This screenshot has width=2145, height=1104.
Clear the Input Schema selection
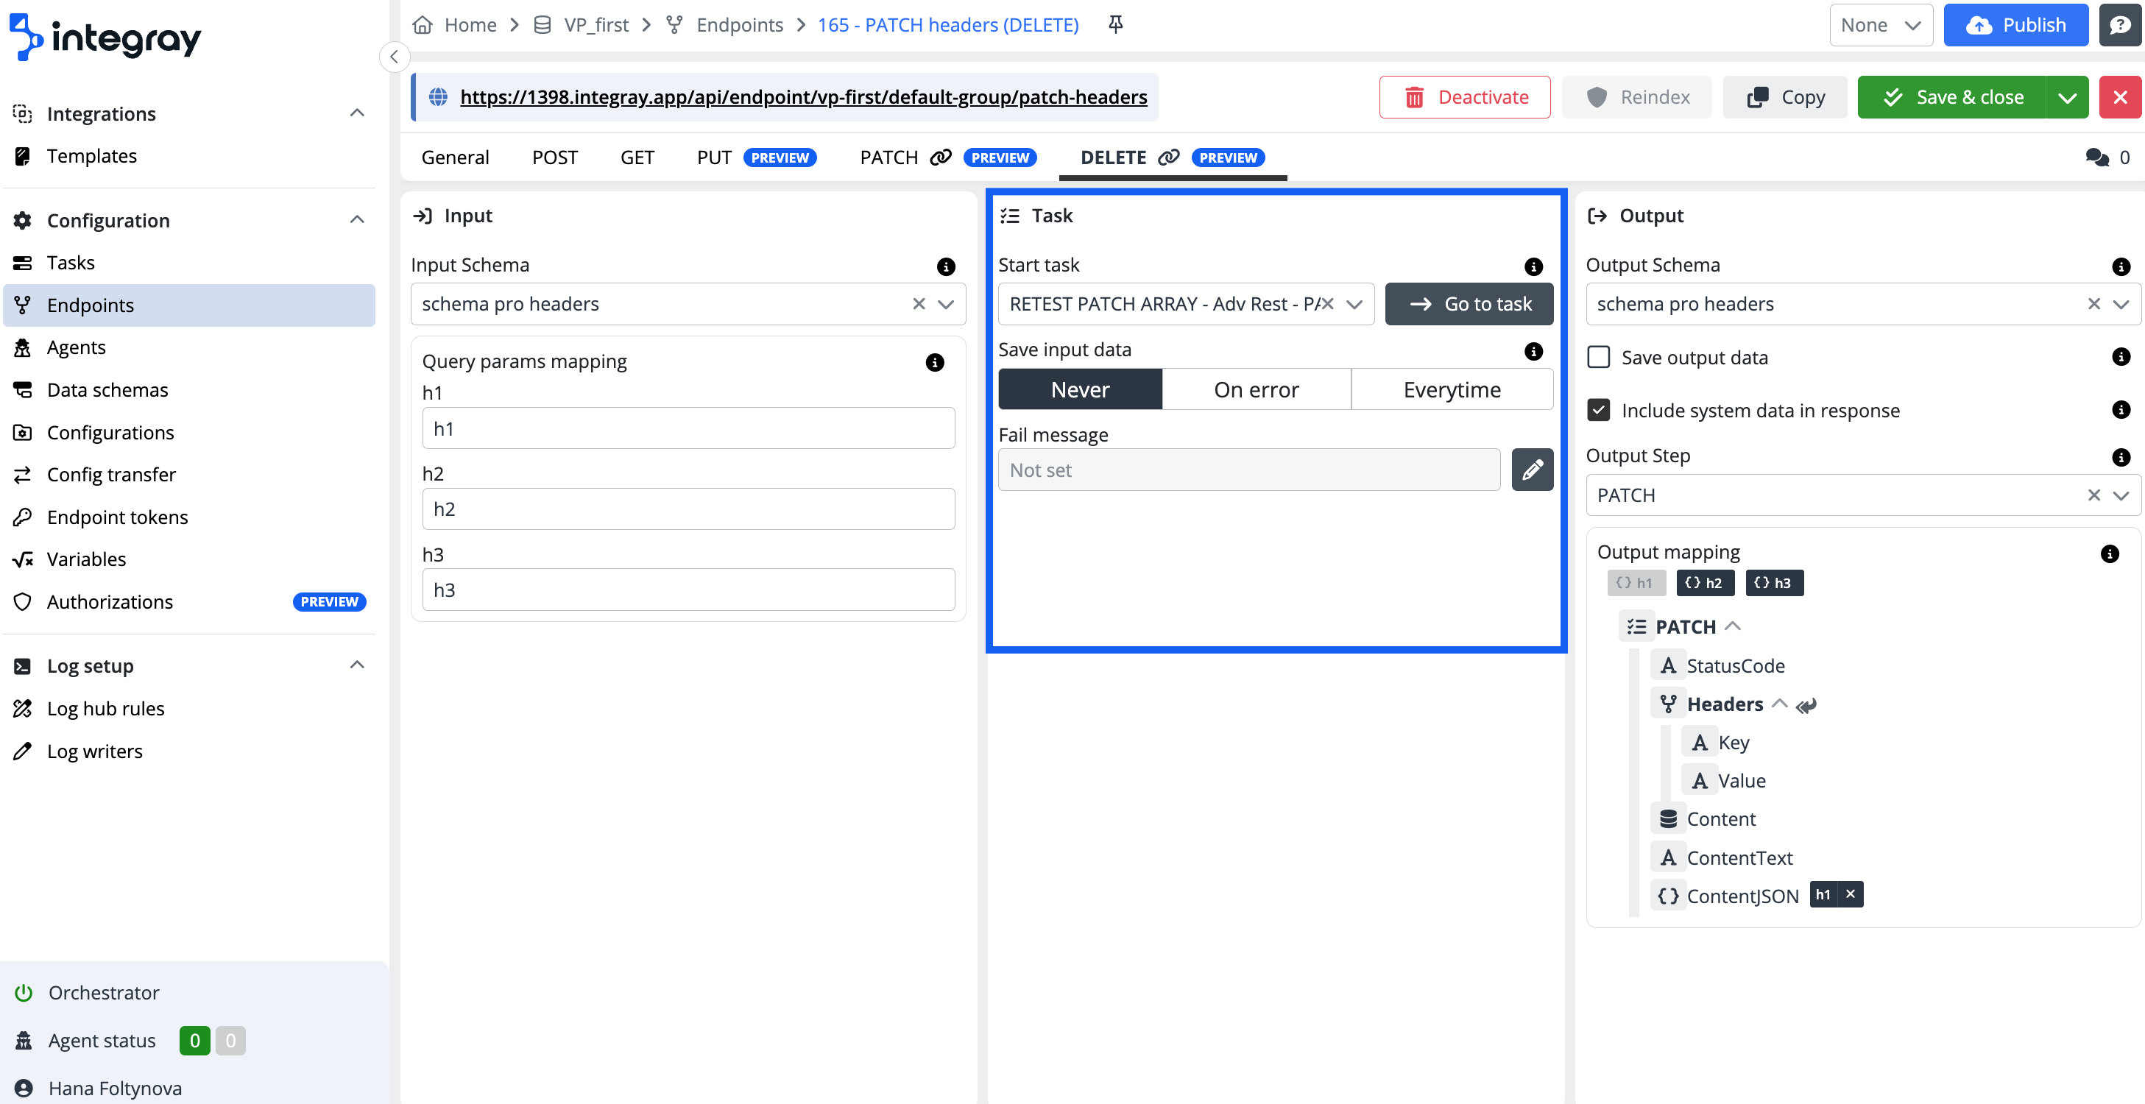click(x=919, y=304)
